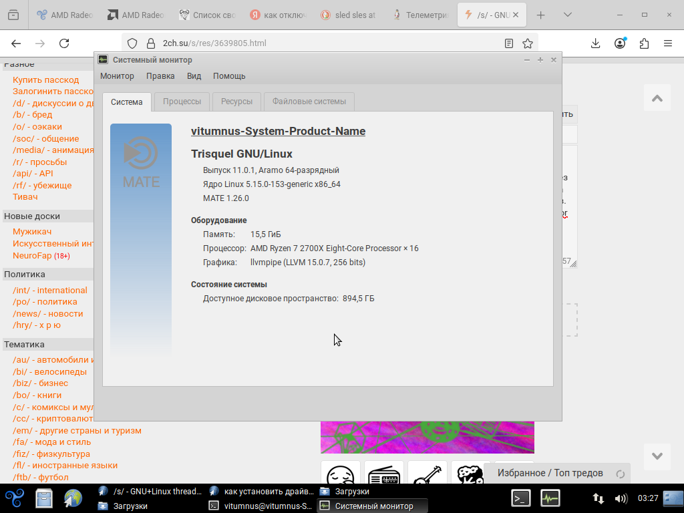Click the radio sticker icon
The width and height of the screenshot is (684, 513).
(384, 474)
